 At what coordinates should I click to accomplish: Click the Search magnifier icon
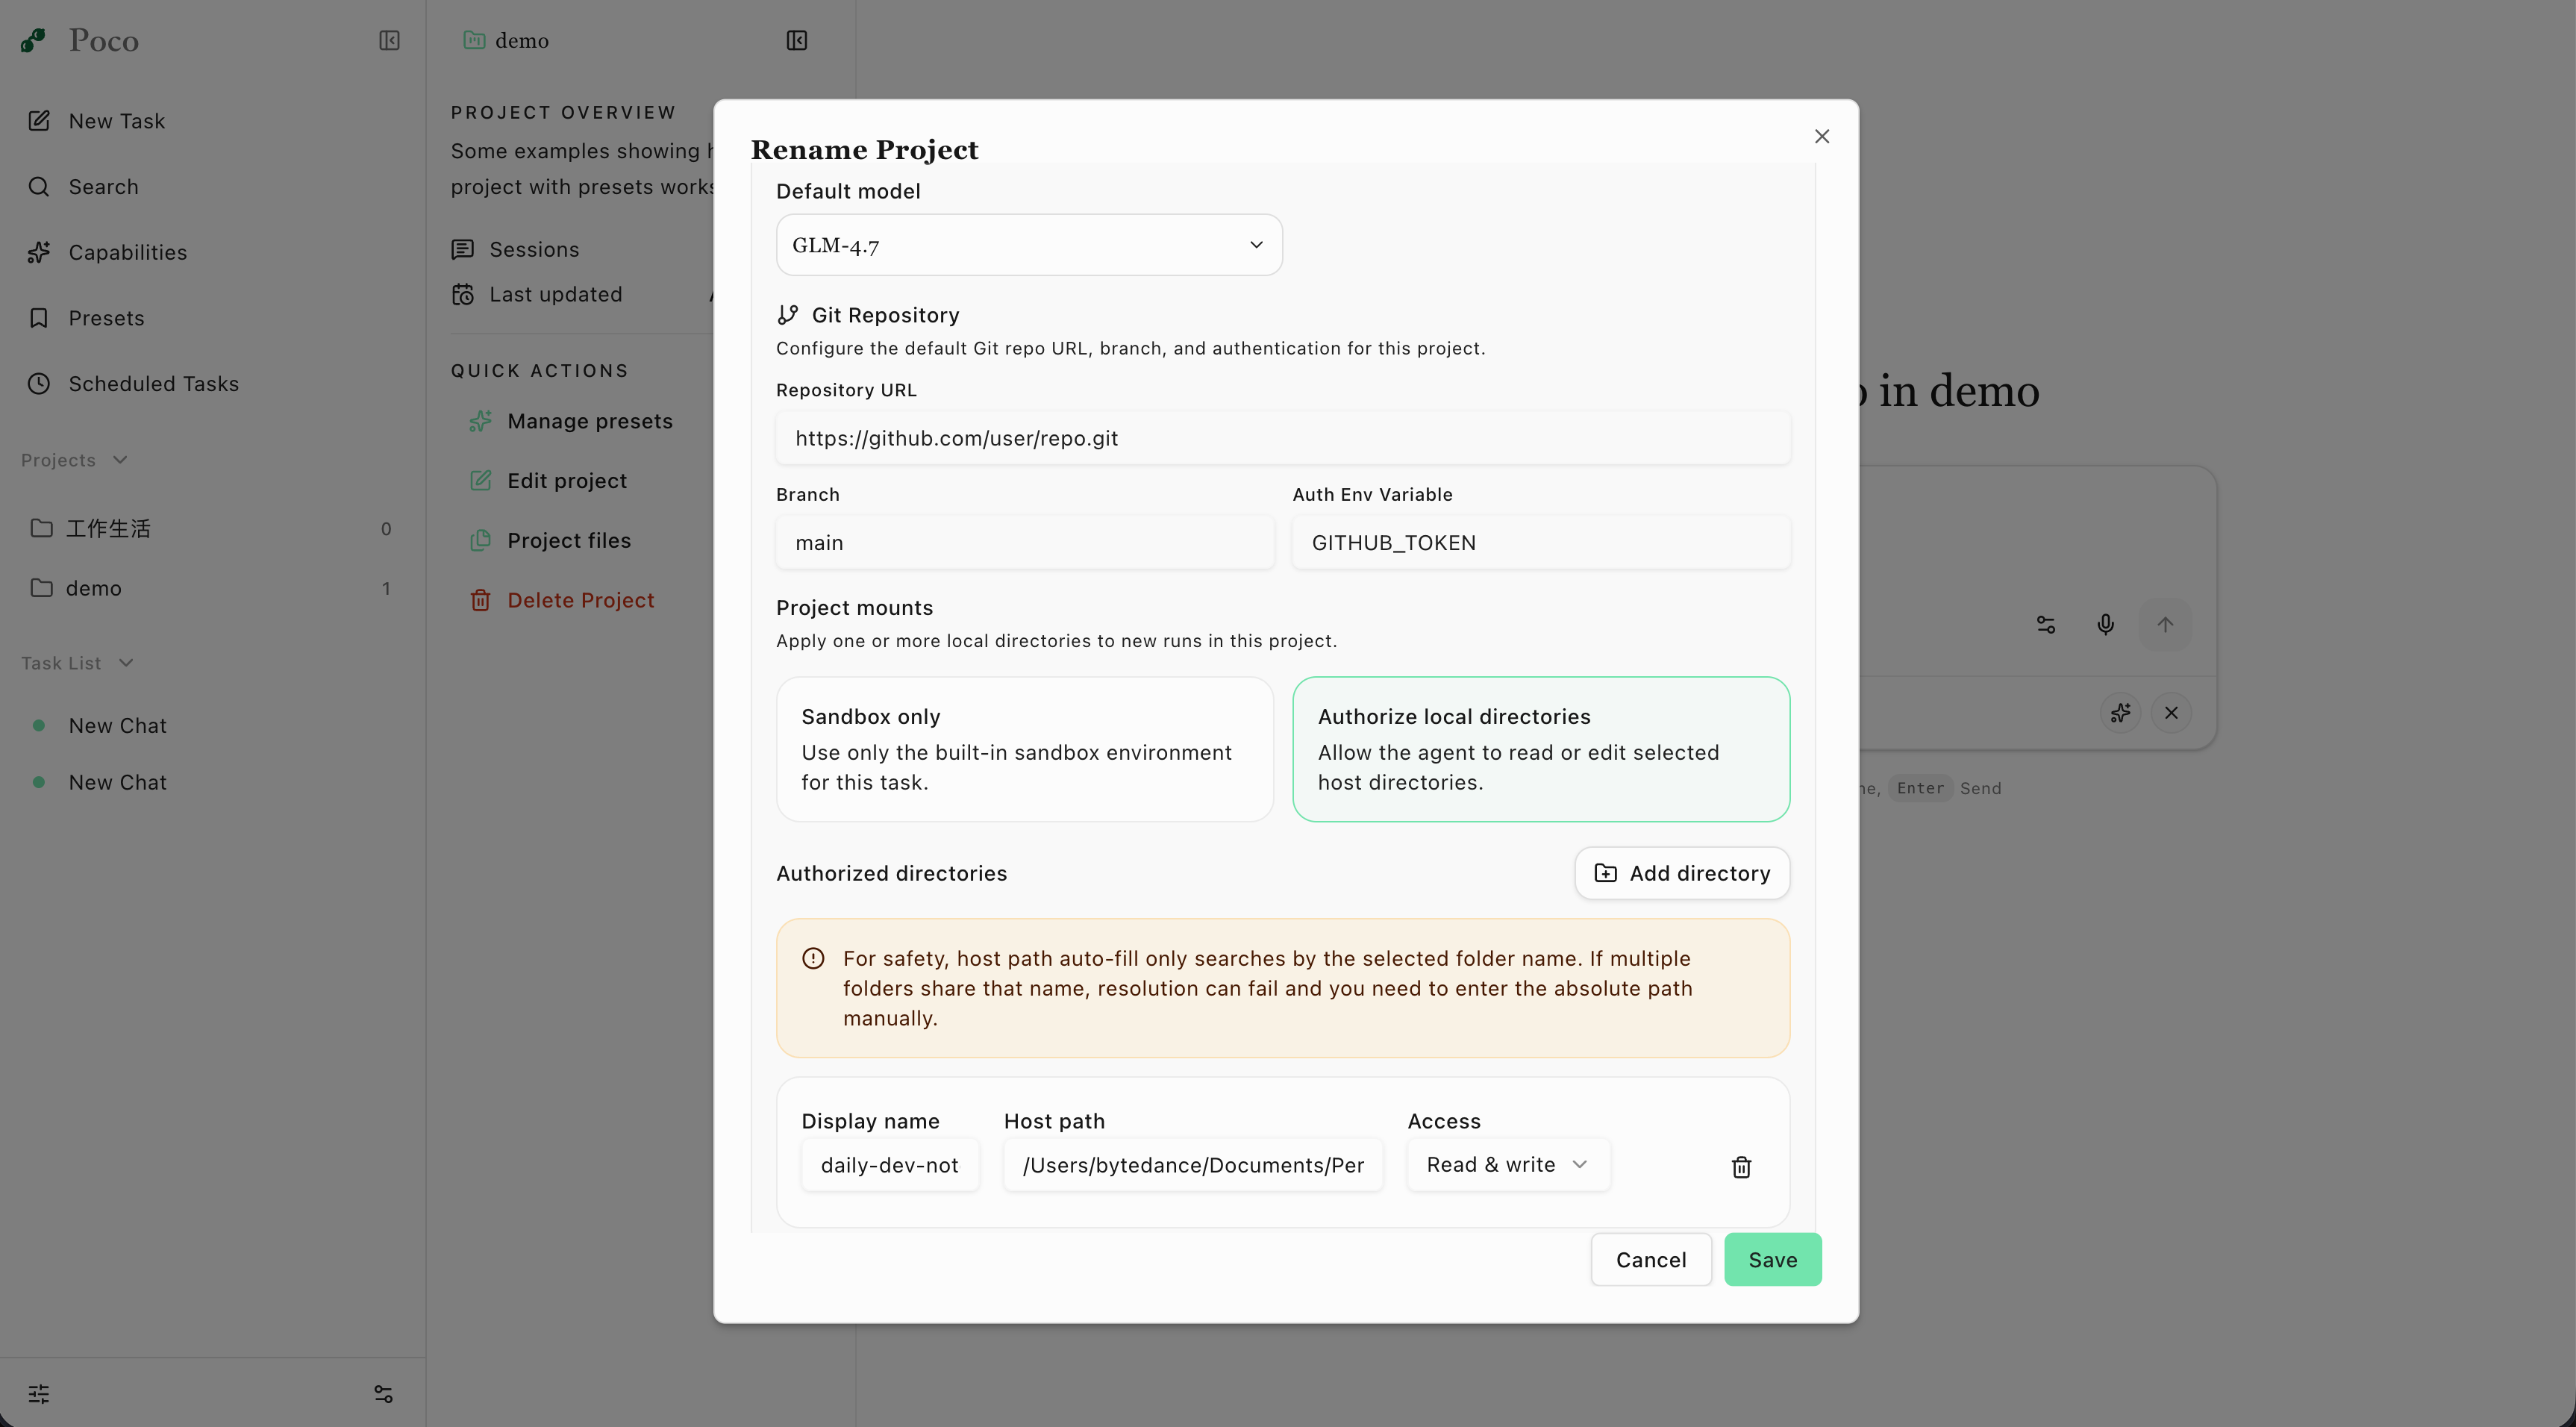click(x=39, y=187)
